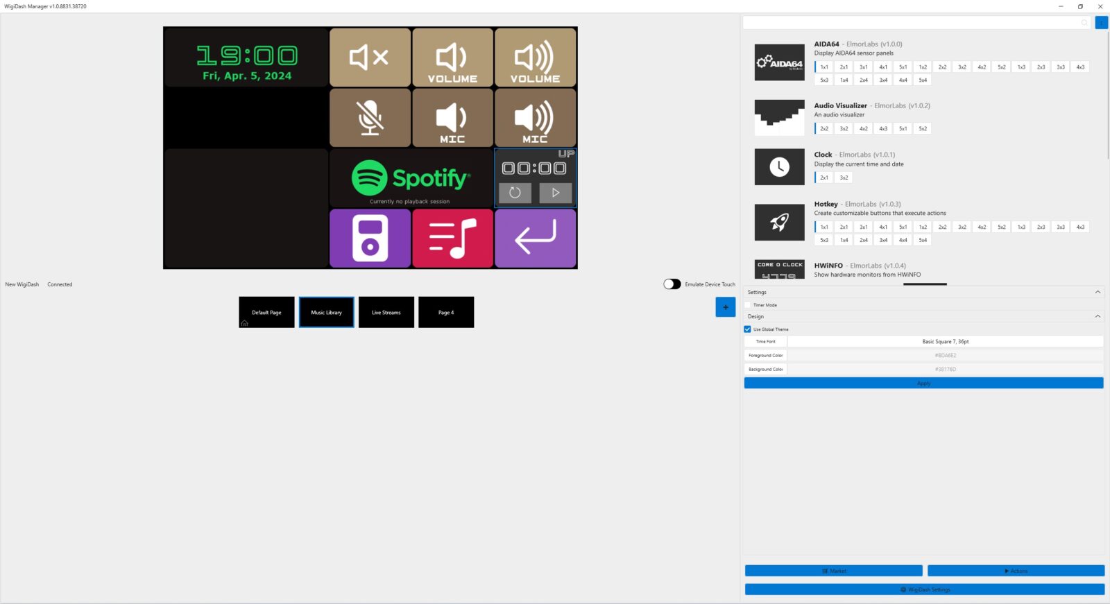Enable the Timer Mode checkbox
The image size is (1110, 604).
(748, 305)
